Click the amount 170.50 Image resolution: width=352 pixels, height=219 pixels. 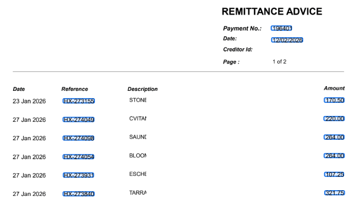[334, 100]
